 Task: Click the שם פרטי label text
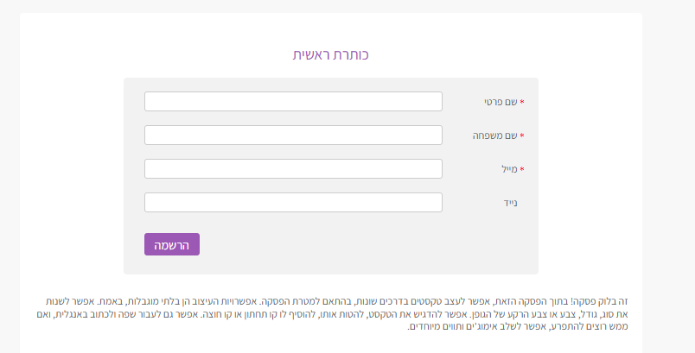point(501,102)
